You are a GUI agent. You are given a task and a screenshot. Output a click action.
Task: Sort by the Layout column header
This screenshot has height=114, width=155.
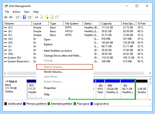40,24
